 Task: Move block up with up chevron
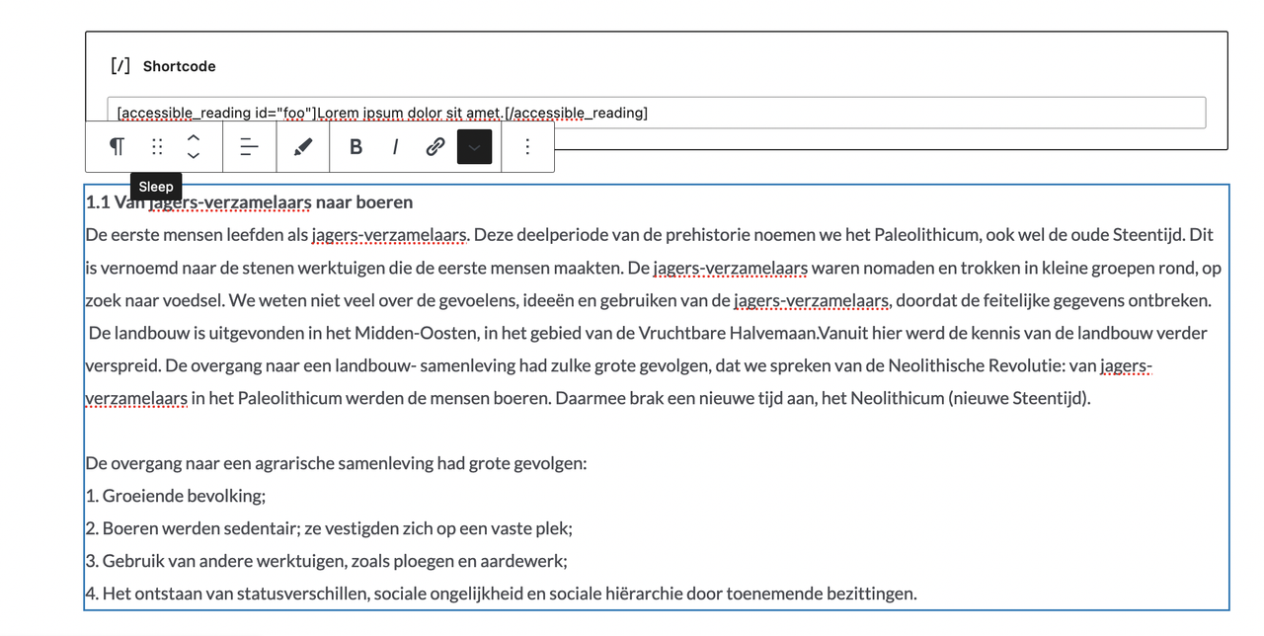(194, 138)
